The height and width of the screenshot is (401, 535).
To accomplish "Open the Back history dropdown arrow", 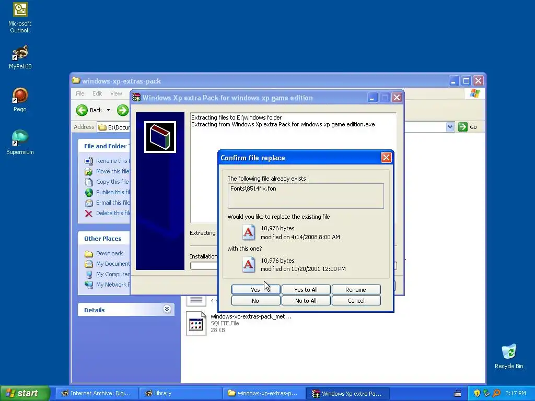I will (x=109, y=110).
